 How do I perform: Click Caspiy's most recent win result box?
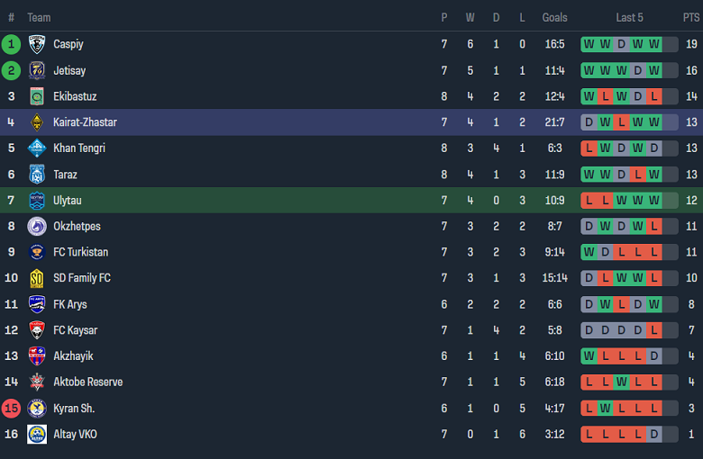pyautogui.click(x=653, y=44)
